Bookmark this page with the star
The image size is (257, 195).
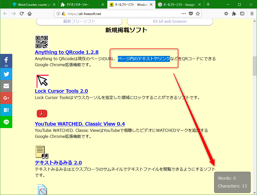[198, 14]
